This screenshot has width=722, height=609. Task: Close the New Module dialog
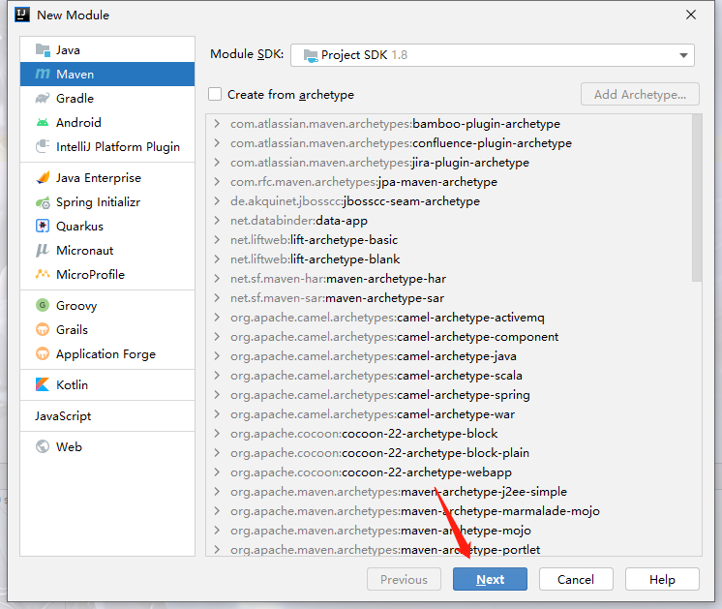point(691,15)
